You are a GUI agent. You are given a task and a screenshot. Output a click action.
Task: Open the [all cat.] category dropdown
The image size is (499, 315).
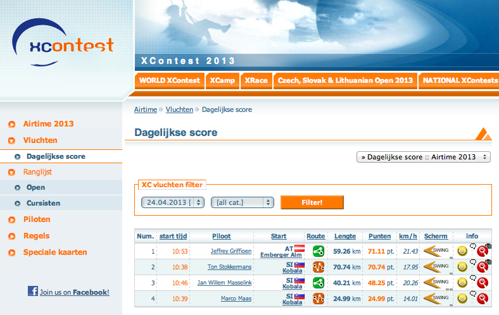point(242,202)
